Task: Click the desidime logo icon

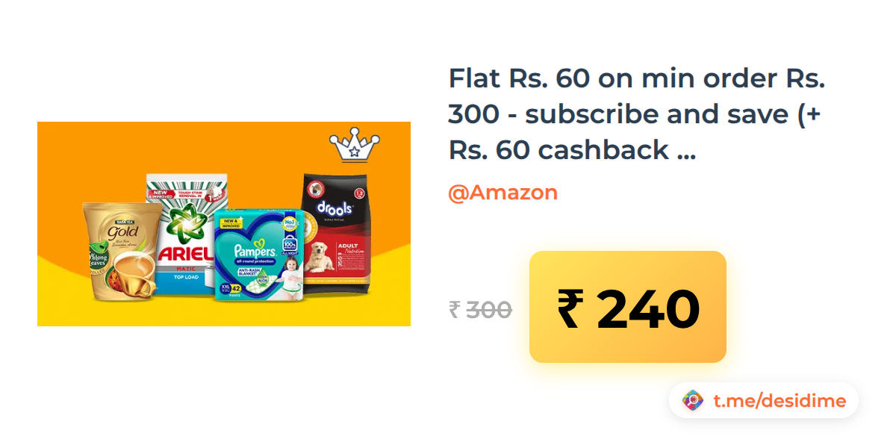Action: point(693,401)
